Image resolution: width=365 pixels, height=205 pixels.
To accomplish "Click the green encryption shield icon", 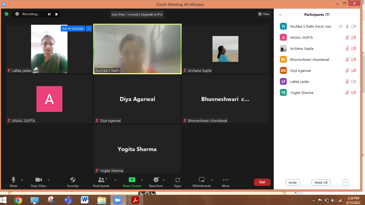I will pyautogui.click(x=6, y=14).
